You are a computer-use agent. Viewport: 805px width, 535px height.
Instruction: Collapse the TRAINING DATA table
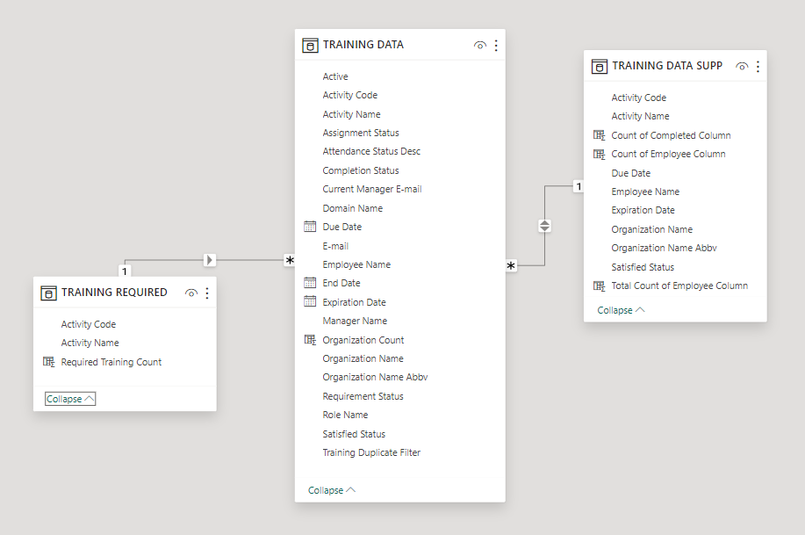(x=331, y=490)
